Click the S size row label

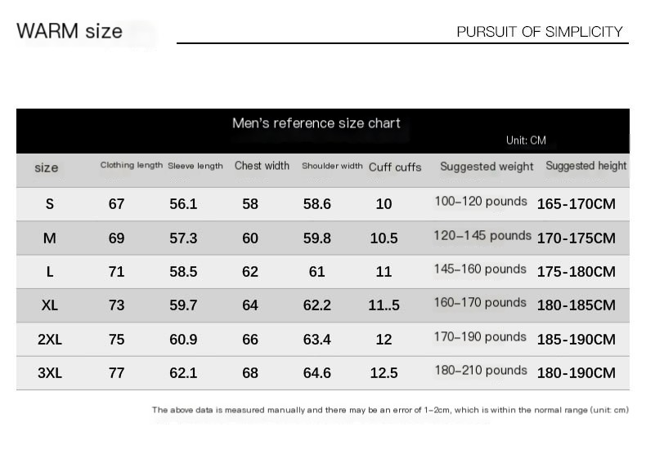click(50, 204)
